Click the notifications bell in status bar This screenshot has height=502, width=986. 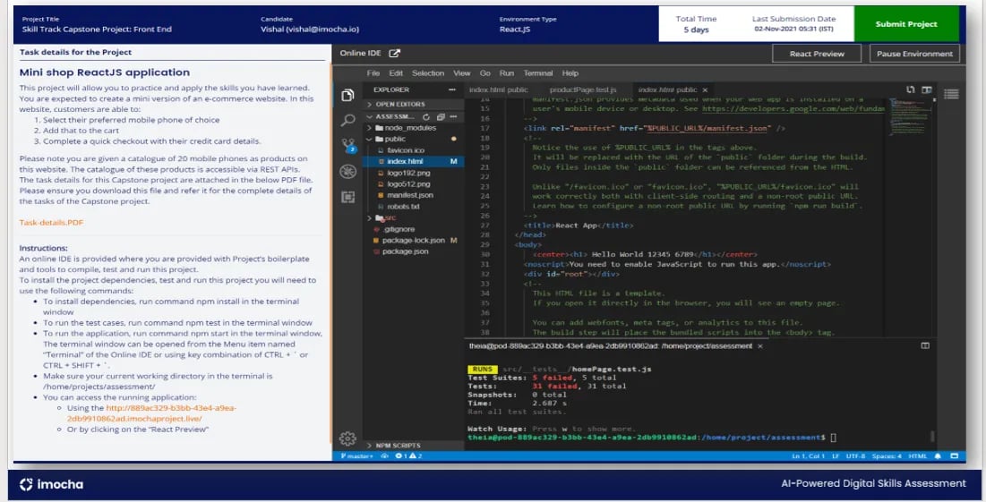point(938,456)
